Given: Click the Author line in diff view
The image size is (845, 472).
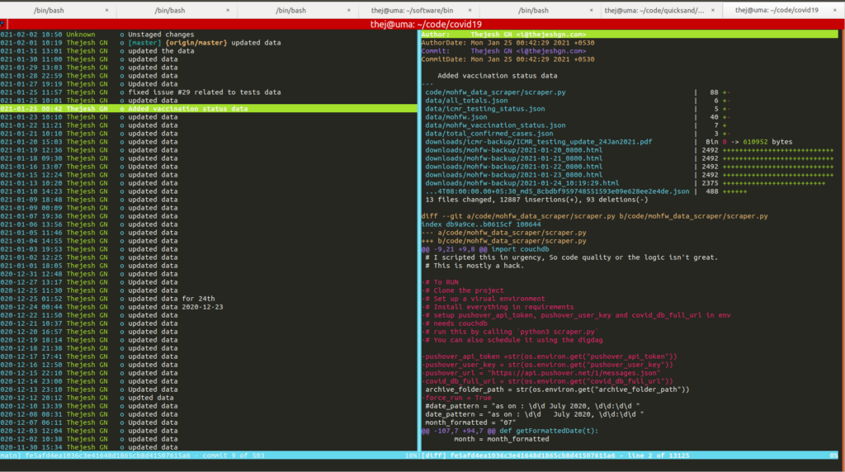Looking at the screenshot, I should pyautogui.click(x=630, y=35).
